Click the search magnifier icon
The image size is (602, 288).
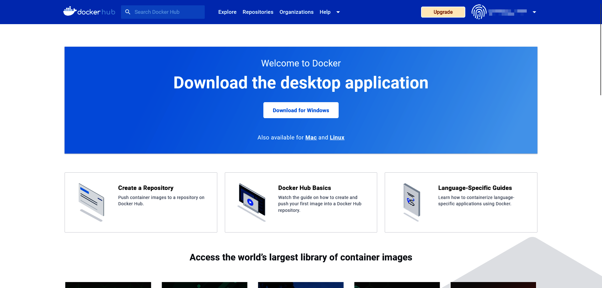point(128,12)
